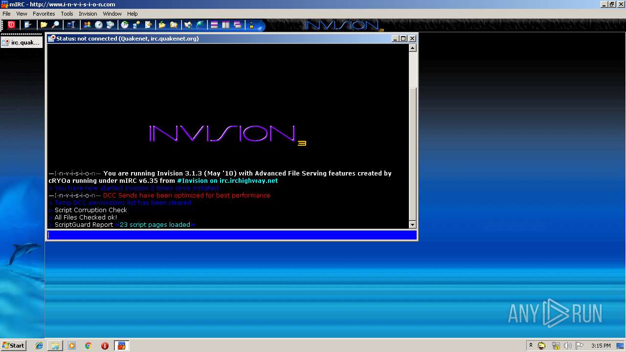Click the network tray icon

point(556,346)
